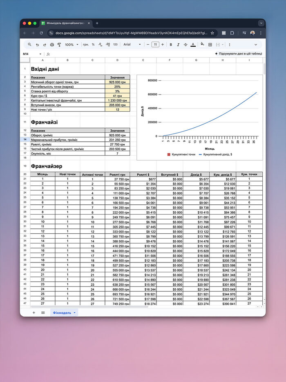286x382 pixels.
Task: Select the 25% маржа value cell
Action: tap(118, 87)
